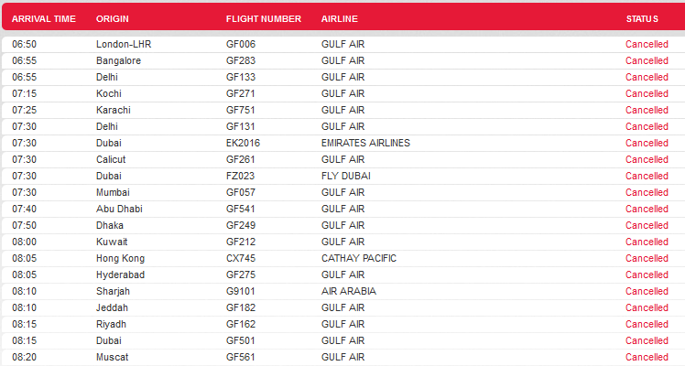
Task: Click EMIRATES AIRLINES airline name
Action: (365, 143)
